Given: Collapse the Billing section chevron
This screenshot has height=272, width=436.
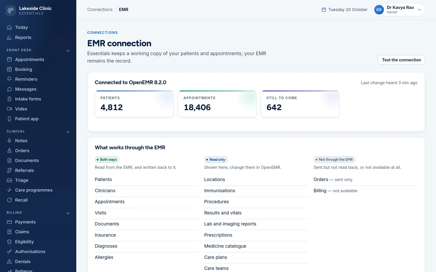Looking at the screenshot, I should point(68,213).
